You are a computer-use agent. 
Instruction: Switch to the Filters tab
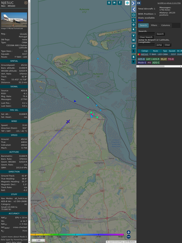154,25
